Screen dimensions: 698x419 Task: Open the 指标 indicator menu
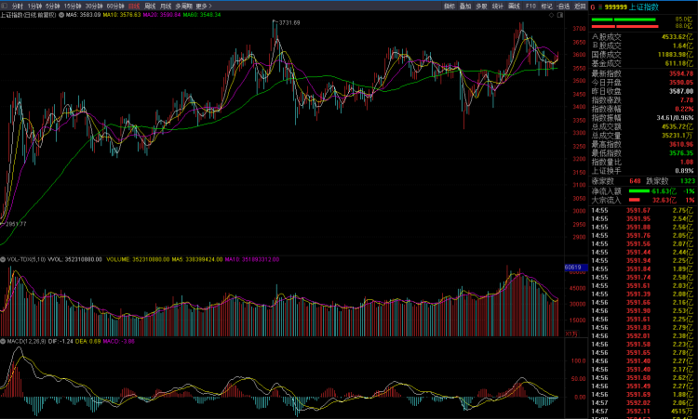tap(450, 7)
